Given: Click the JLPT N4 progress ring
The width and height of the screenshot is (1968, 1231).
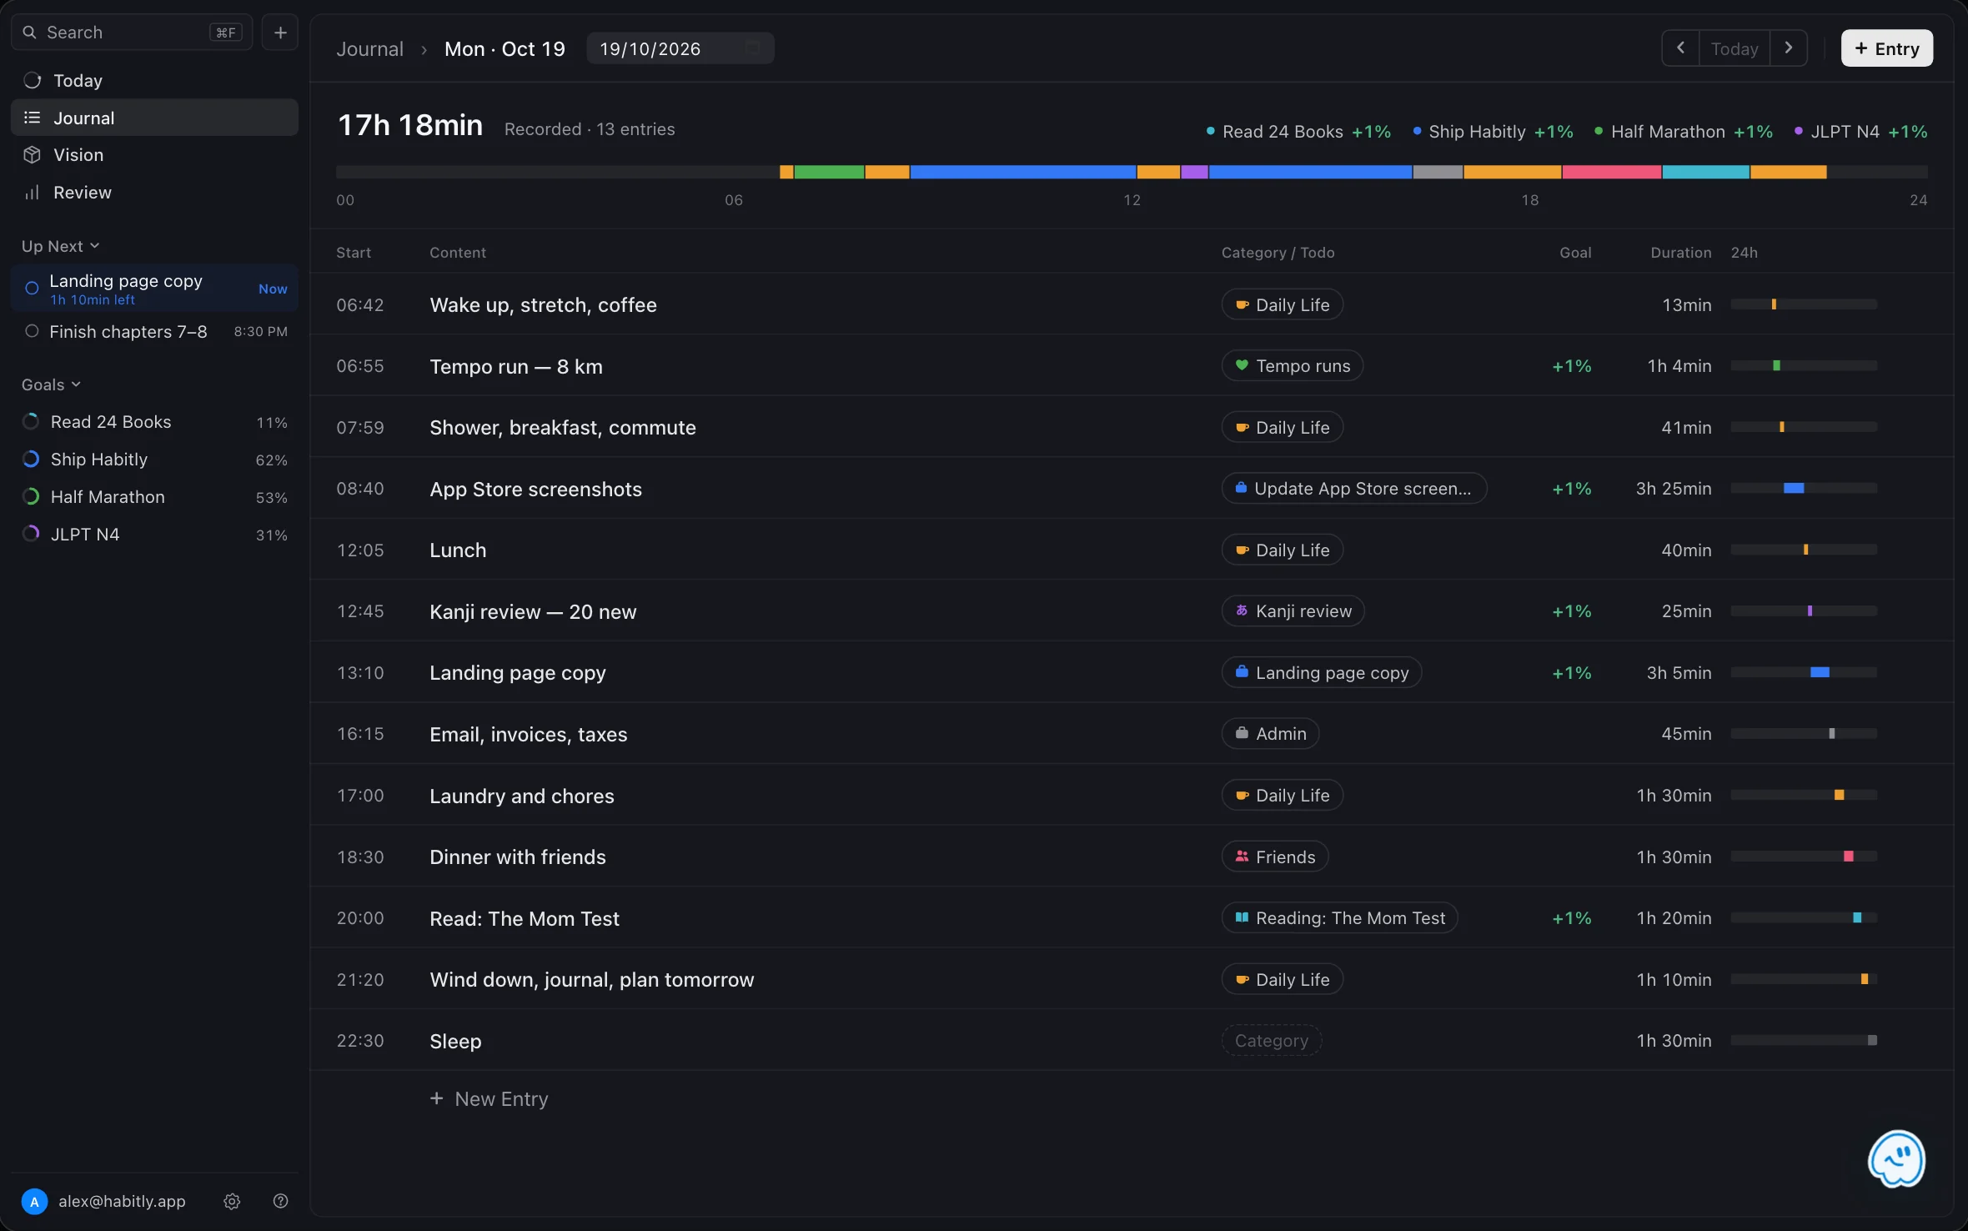Looking at the screenshot, I should pos(31,534).
